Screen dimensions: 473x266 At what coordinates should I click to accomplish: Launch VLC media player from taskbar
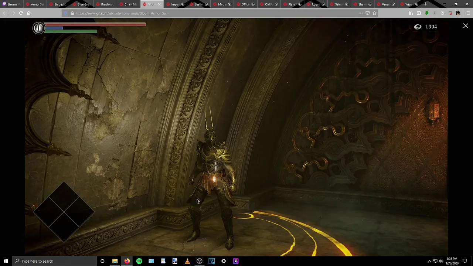(187, 261)
